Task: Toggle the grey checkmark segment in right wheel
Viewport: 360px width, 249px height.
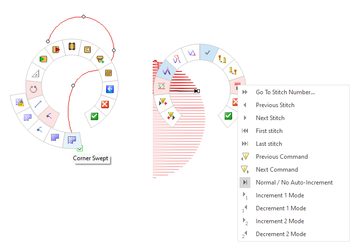Action: click(208, 52)
